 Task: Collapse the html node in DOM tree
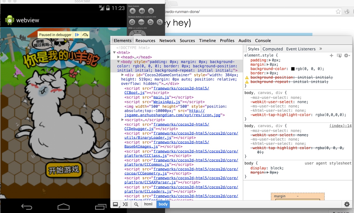[114, 53]
